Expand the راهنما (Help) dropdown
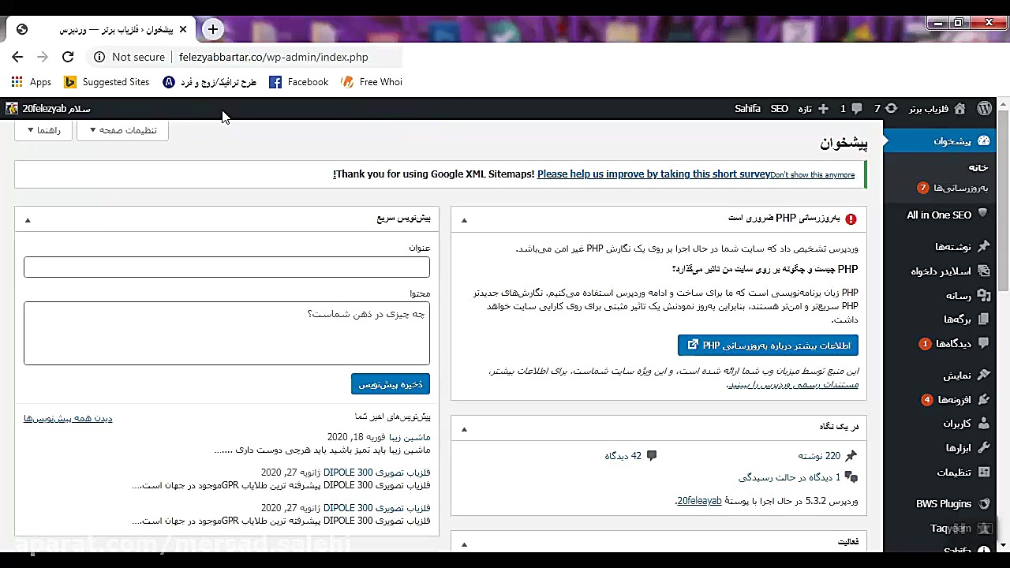 43,130
